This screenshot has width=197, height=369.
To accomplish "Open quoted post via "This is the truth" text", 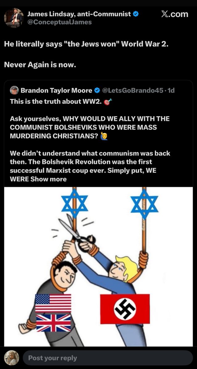I will tap(56, 101).
